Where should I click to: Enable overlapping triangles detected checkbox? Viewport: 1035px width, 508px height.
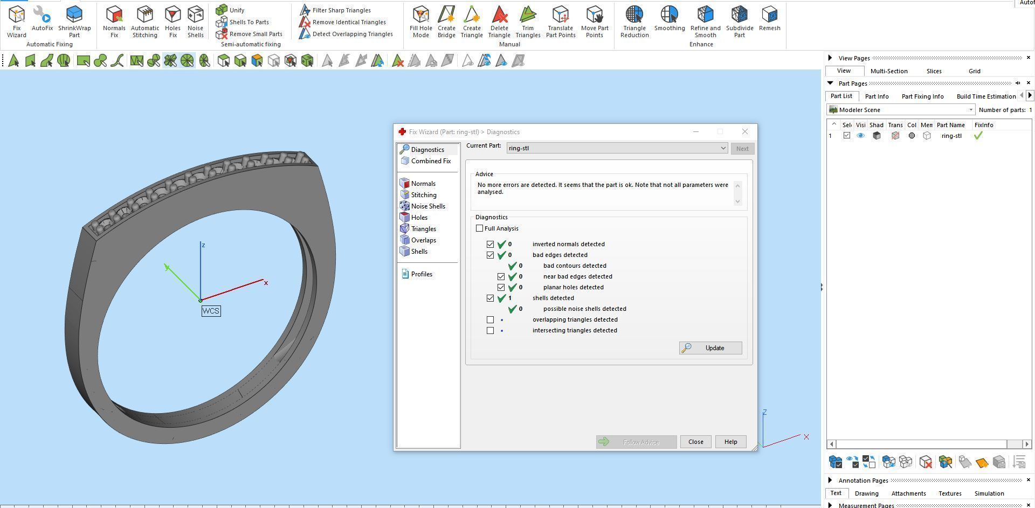490,319
